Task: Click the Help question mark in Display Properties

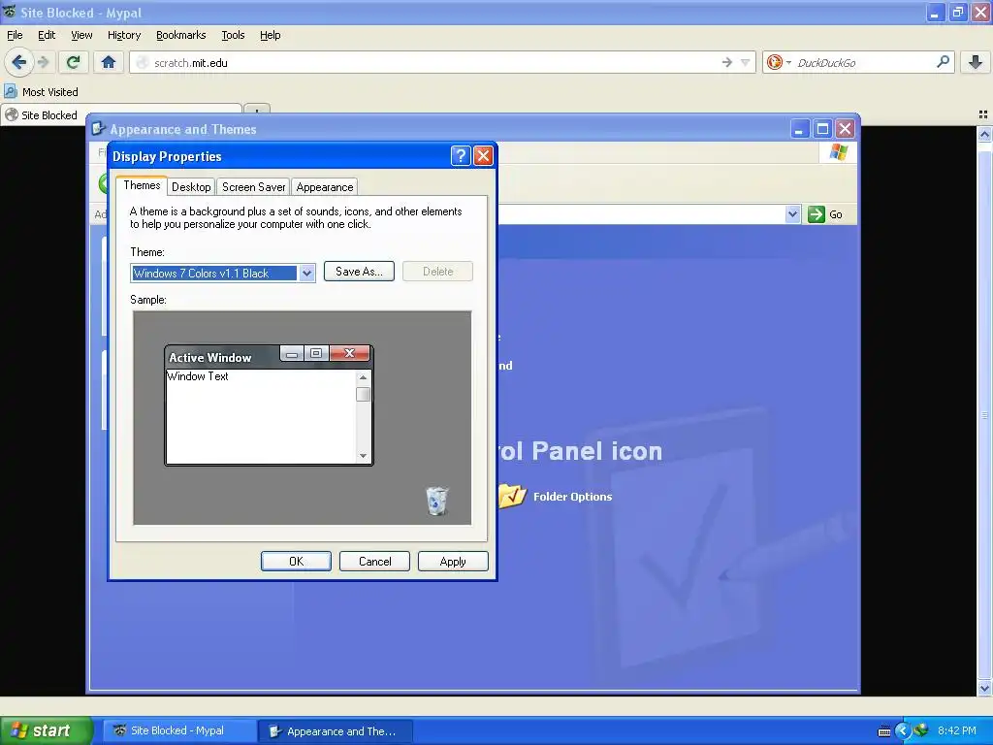Action: coord(461,155)
